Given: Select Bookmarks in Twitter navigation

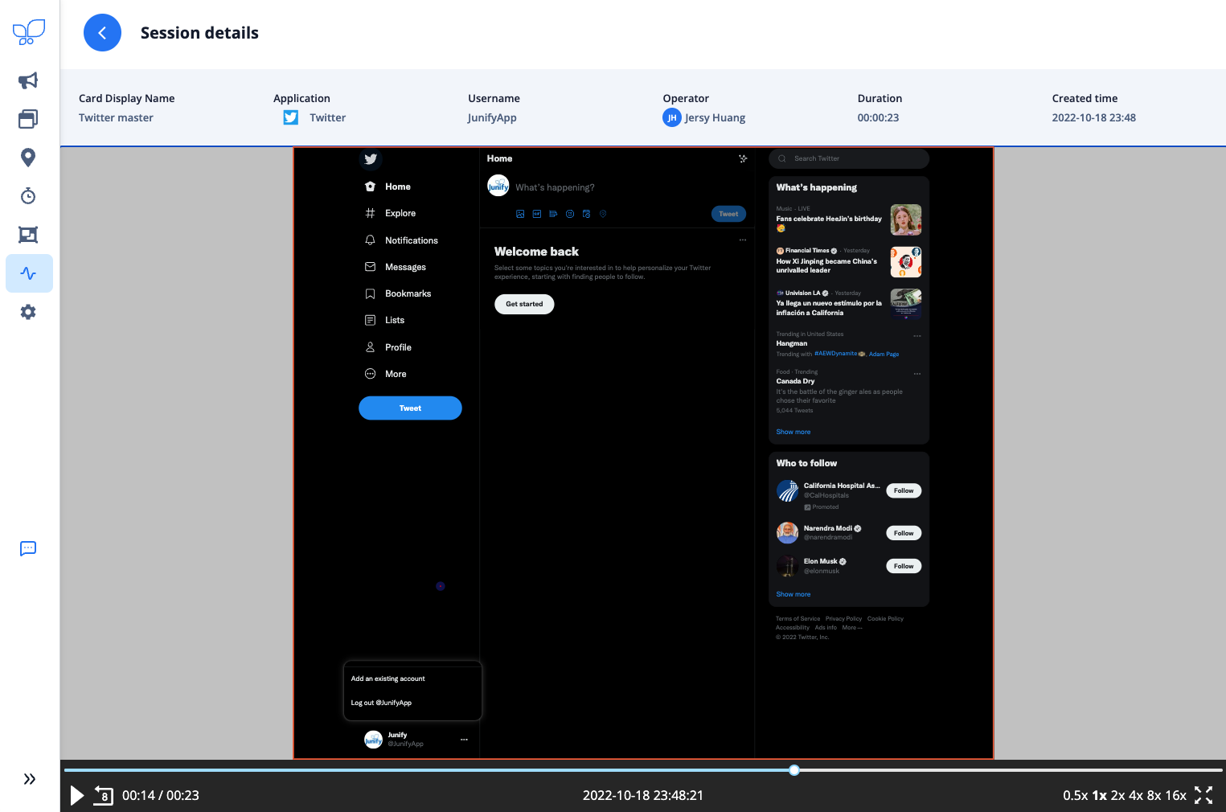Looking at the screenshot, I should click(x=399, y=293).
